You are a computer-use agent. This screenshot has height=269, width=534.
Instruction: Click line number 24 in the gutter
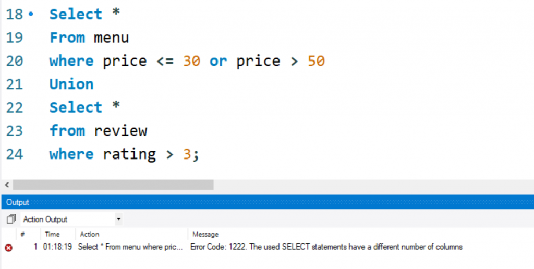[x=14, y=154]
